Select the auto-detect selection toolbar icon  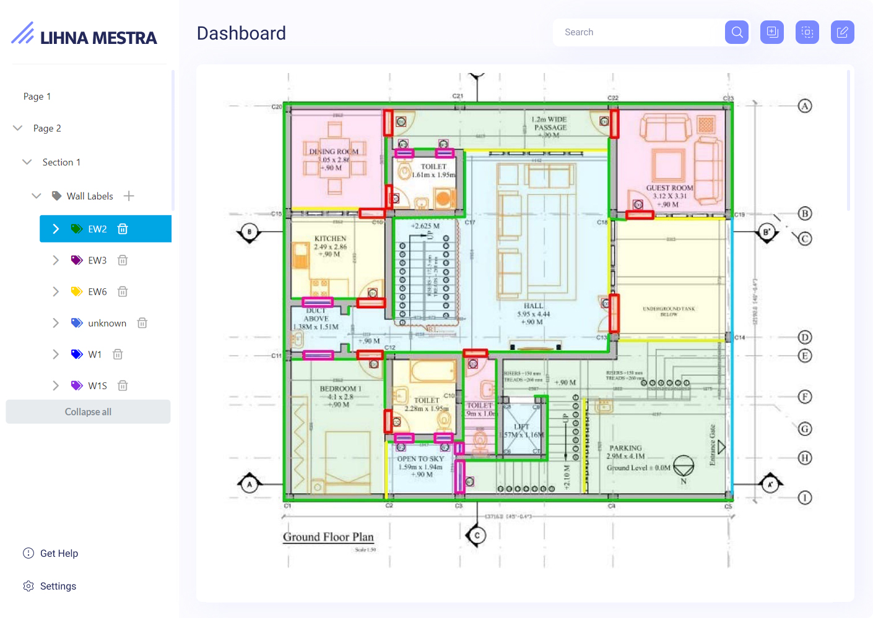807,32
